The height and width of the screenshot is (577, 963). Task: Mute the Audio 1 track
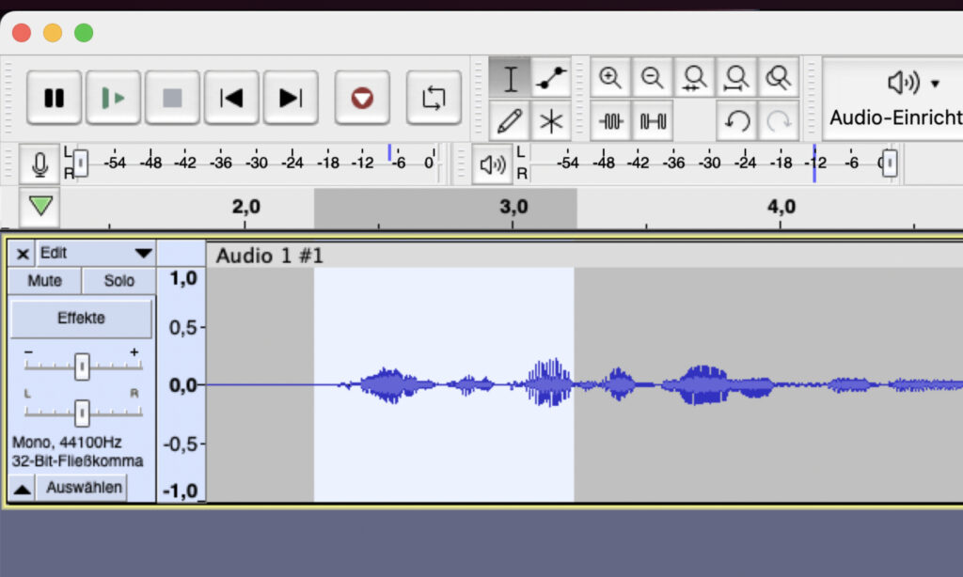(x=45, y=281)
